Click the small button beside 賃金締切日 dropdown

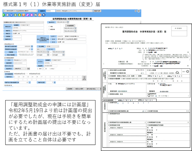29,69
